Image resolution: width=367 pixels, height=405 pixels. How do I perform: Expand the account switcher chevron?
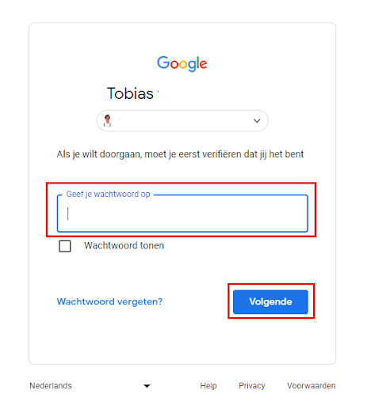[257, 121]
